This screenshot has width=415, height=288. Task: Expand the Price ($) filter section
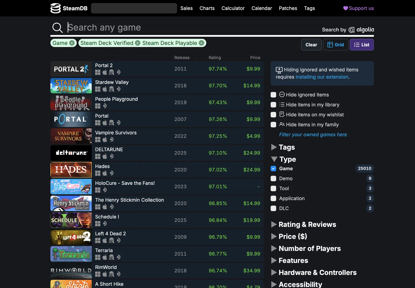[x=289, y=236]
